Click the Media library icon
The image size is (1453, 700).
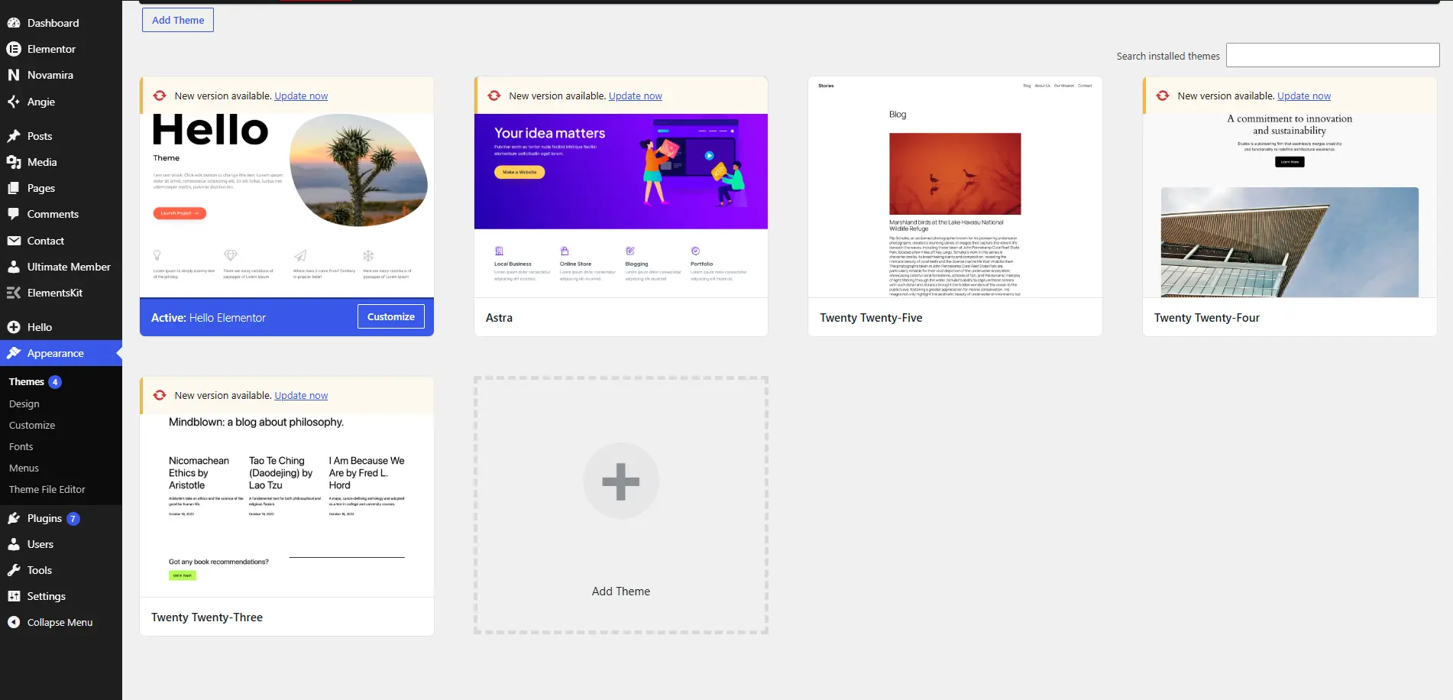coord(14,162)
